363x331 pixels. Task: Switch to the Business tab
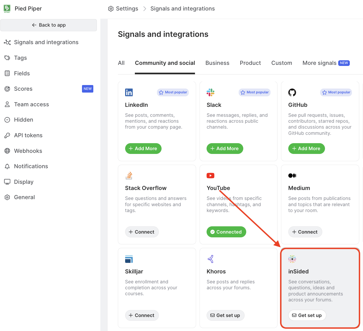[217, 63]
